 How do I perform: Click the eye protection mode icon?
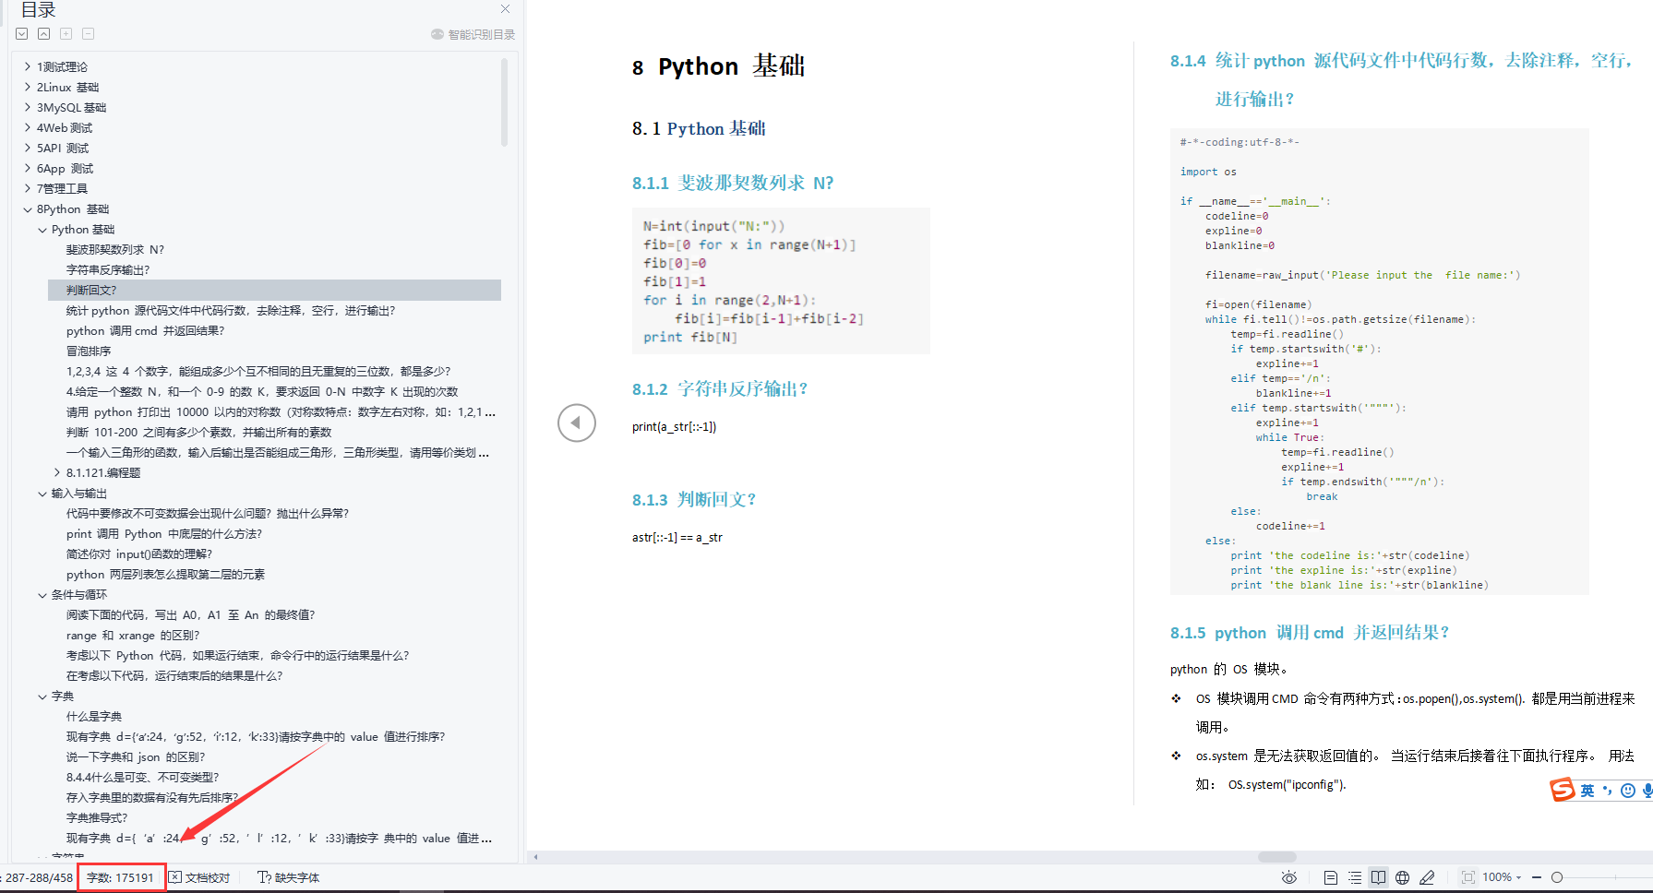pyautogui.click(x=1289, y=877)
